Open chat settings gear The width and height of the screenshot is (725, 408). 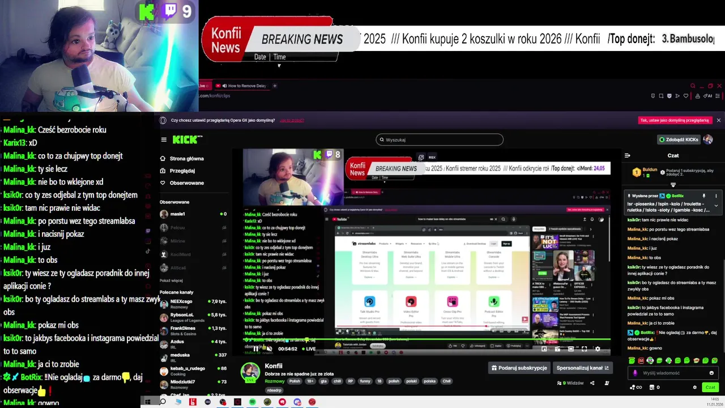click(695, 388)
